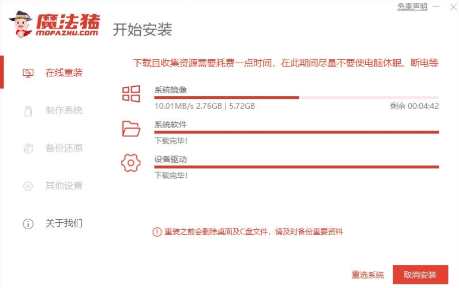The image size is (459, 288).
Task: Open 关于我们 info icon
Action: coord(28,224)
